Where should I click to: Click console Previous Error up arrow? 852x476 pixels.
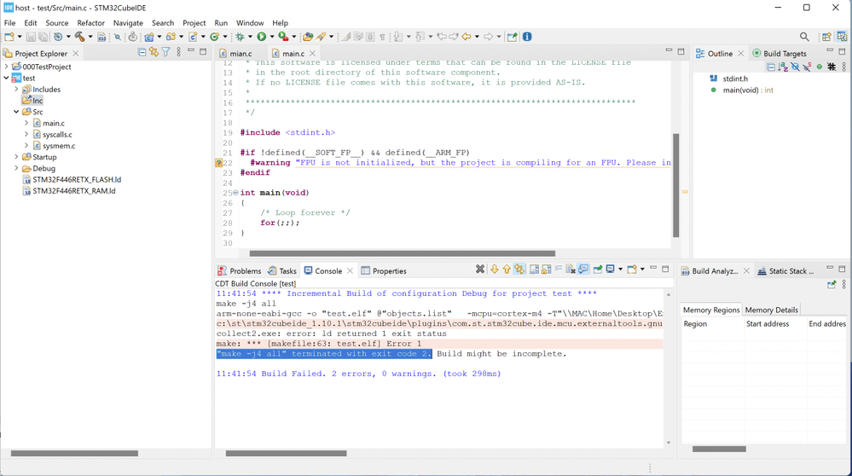507,269
